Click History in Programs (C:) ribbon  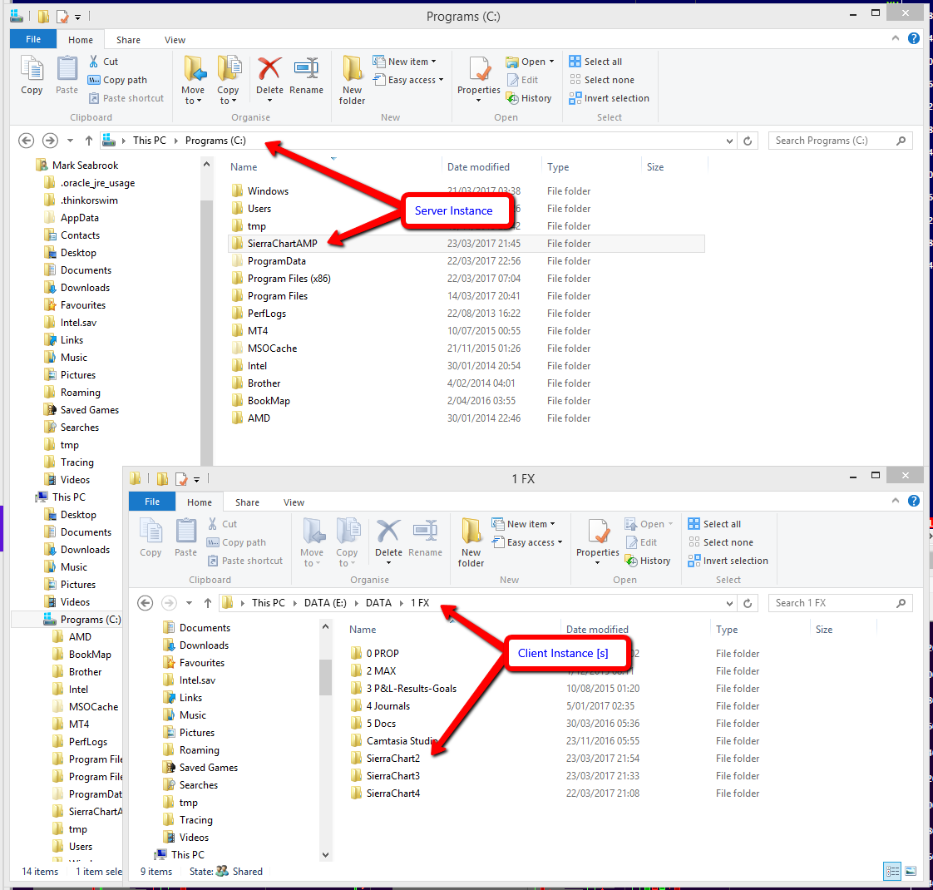click(529, 98)
